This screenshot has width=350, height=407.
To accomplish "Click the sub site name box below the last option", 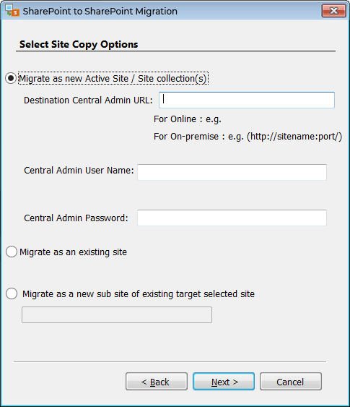I will (117, 315).
